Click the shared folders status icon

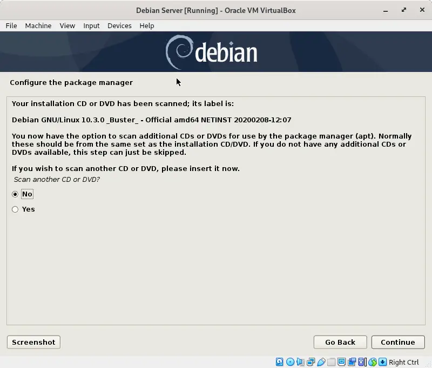click(x=331, y=362)
